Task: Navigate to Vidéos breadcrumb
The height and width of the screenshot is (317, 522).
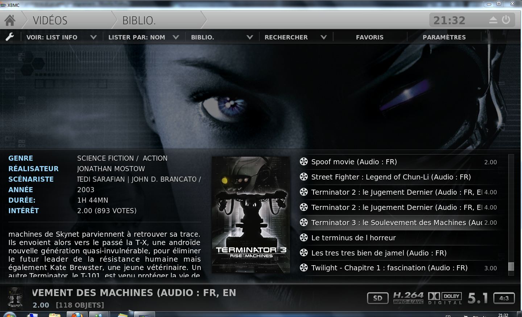Action: (x=50, y=21)
